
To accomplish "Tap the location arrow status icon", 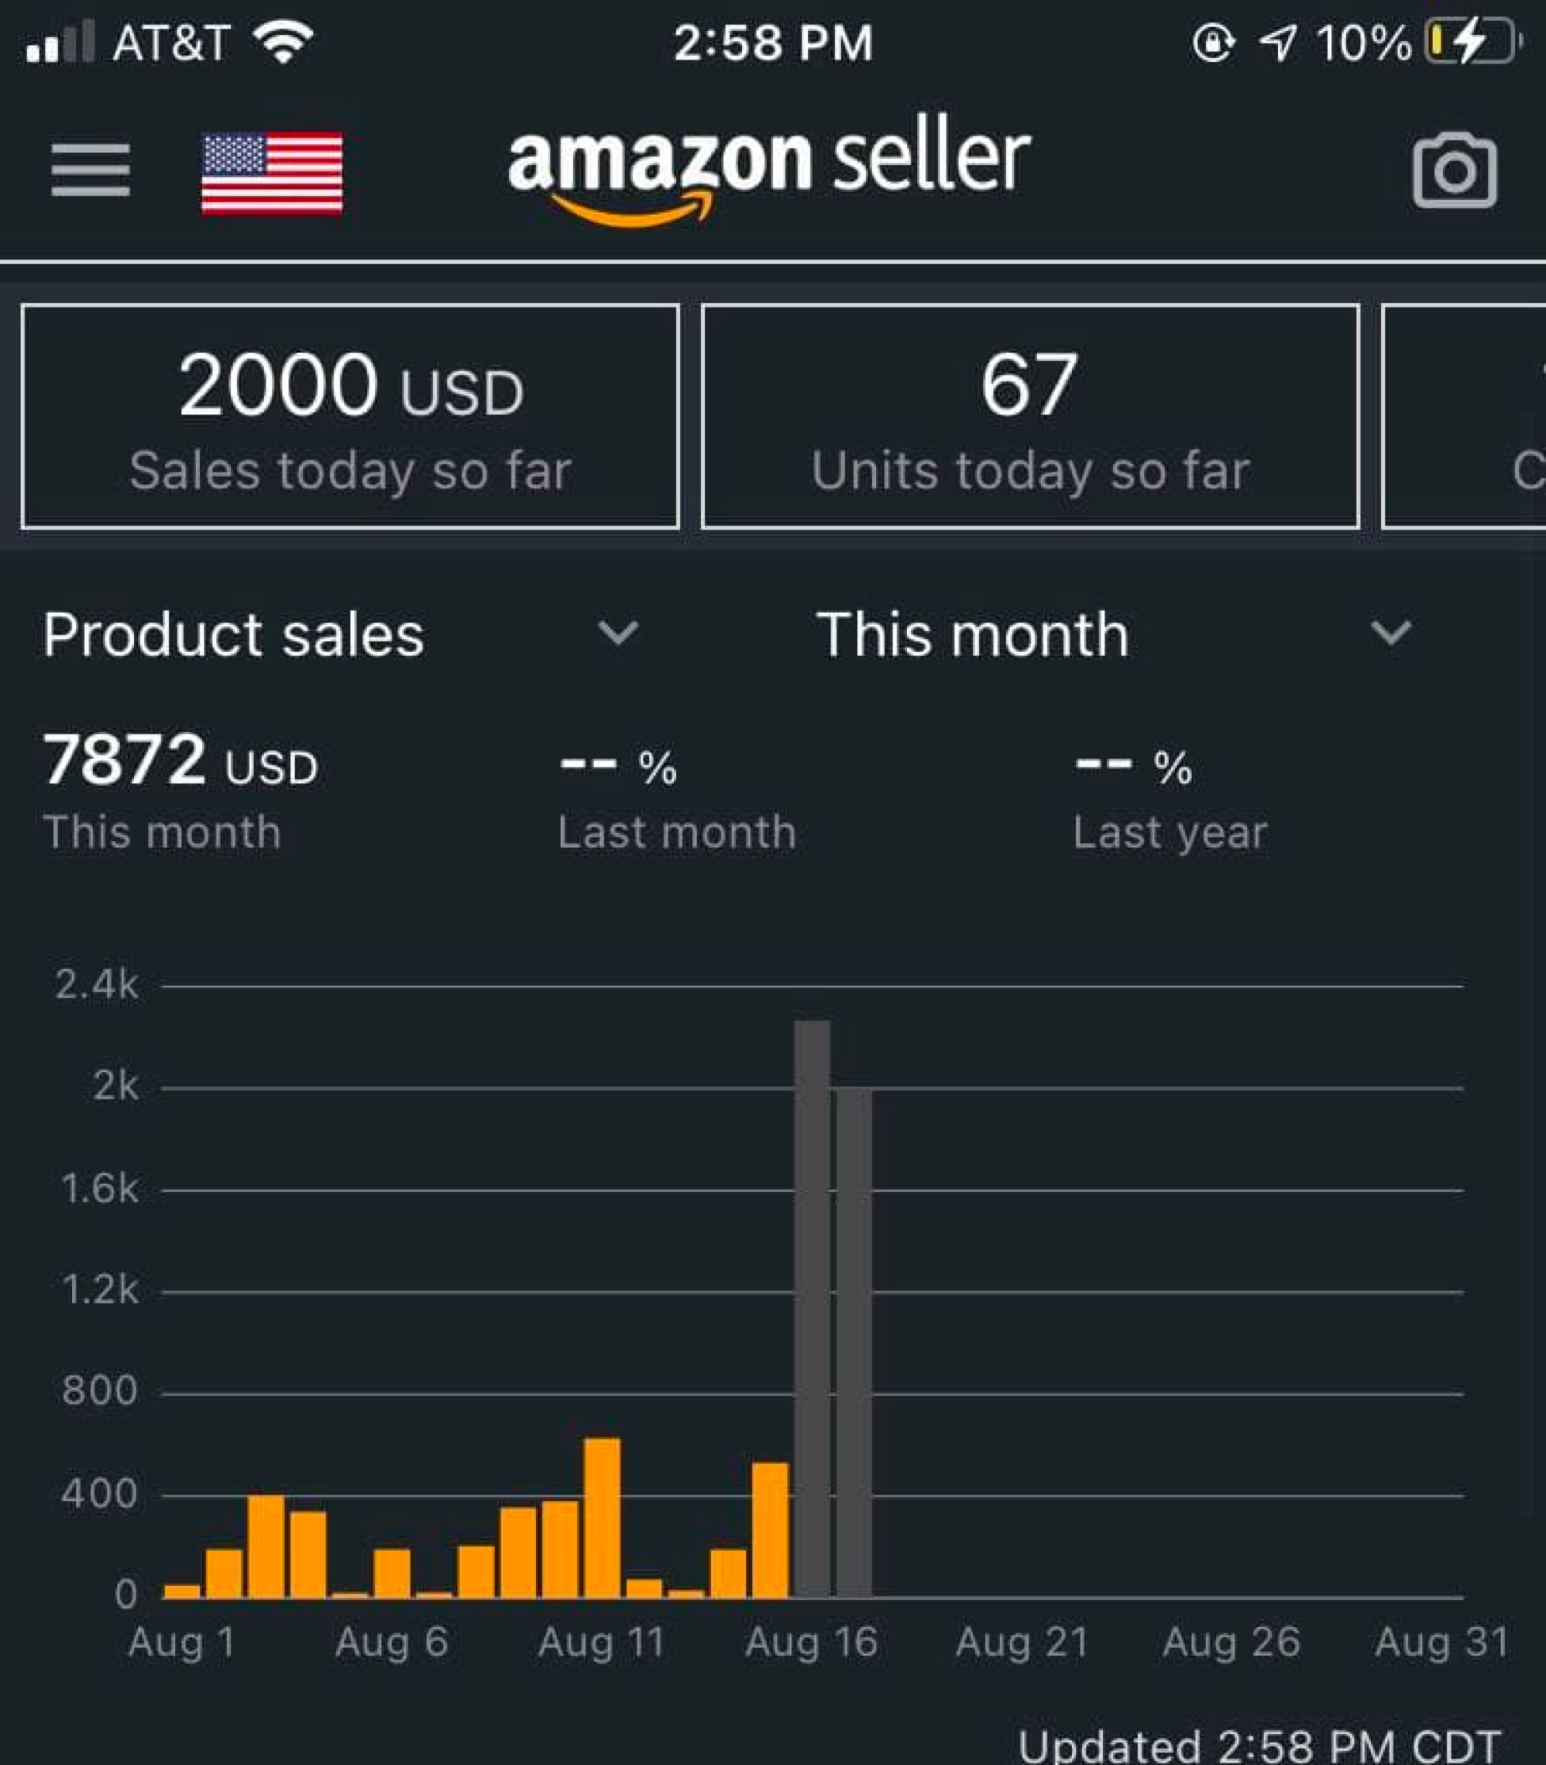I will 1278,41.
